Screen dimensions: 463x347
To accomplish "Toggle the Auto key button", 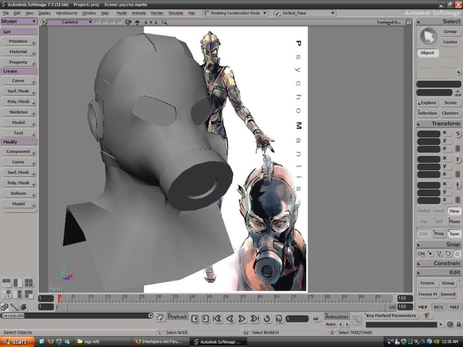I will click(331, 324).
